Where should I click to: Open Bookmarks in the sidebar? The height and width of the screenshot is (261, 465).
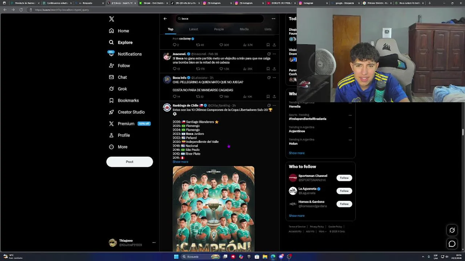pos(124,100)
